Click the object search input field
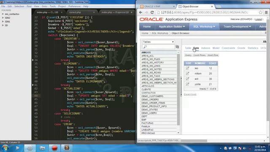 [x=158, y=47]
